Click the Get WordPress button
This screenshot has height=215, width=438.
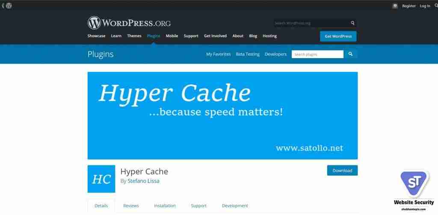338,36
